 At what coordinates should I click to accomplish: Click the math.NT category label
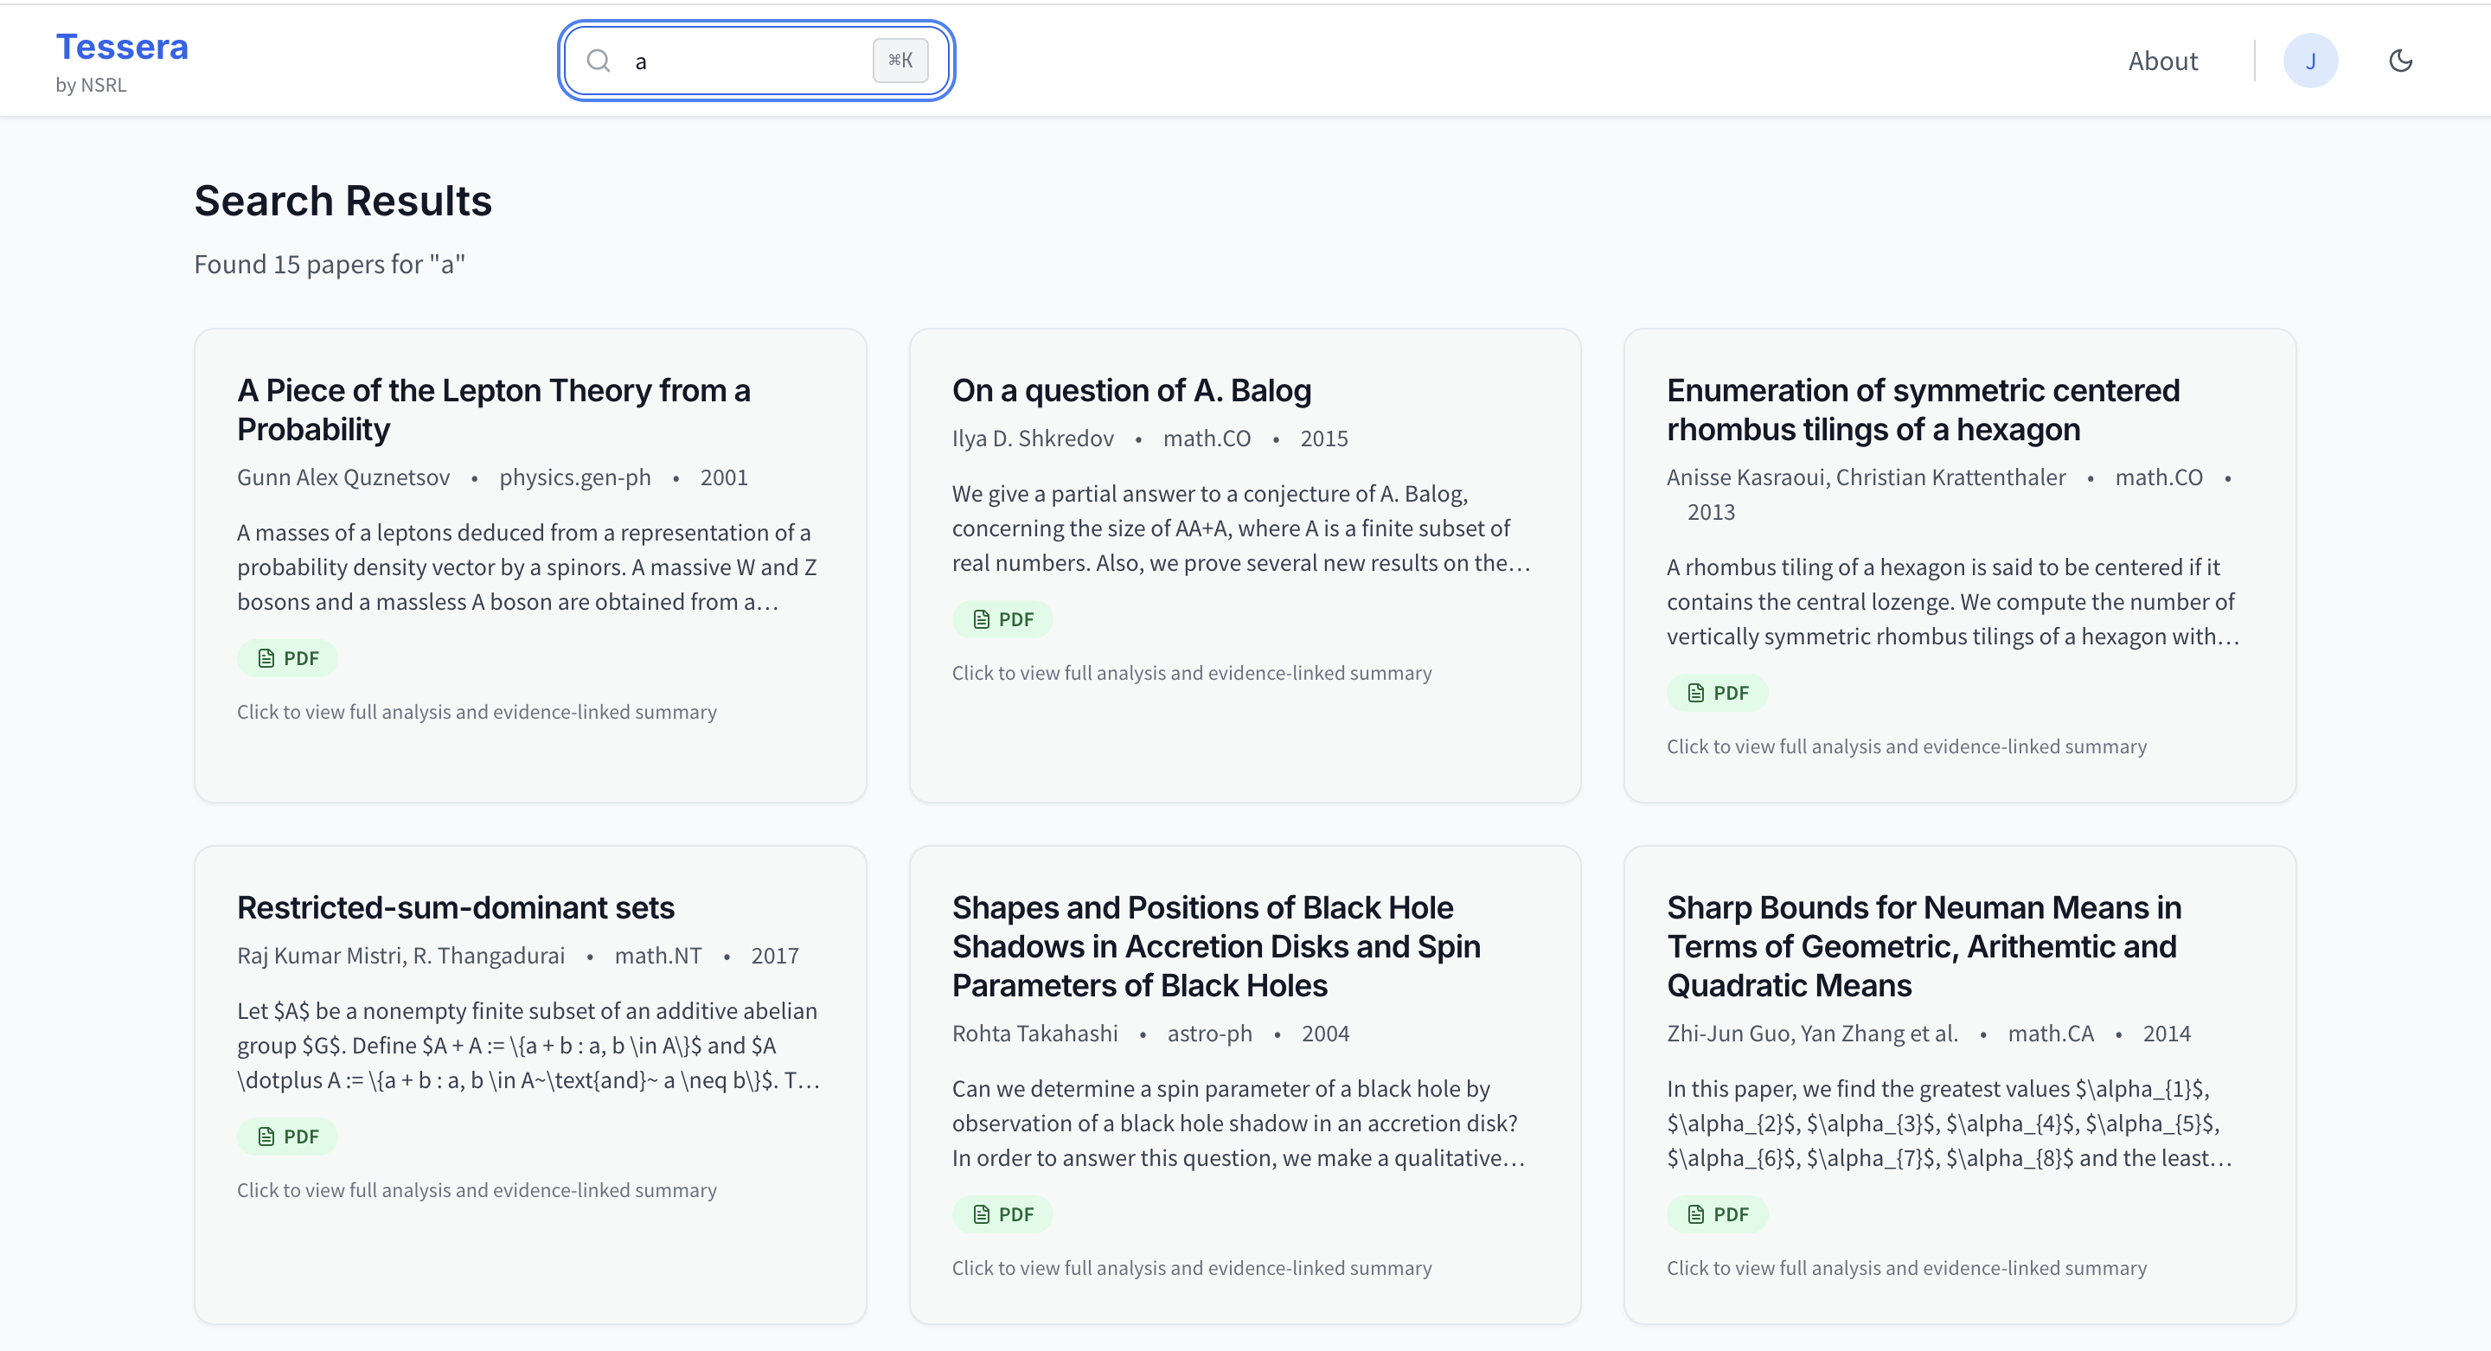point(657,957)
